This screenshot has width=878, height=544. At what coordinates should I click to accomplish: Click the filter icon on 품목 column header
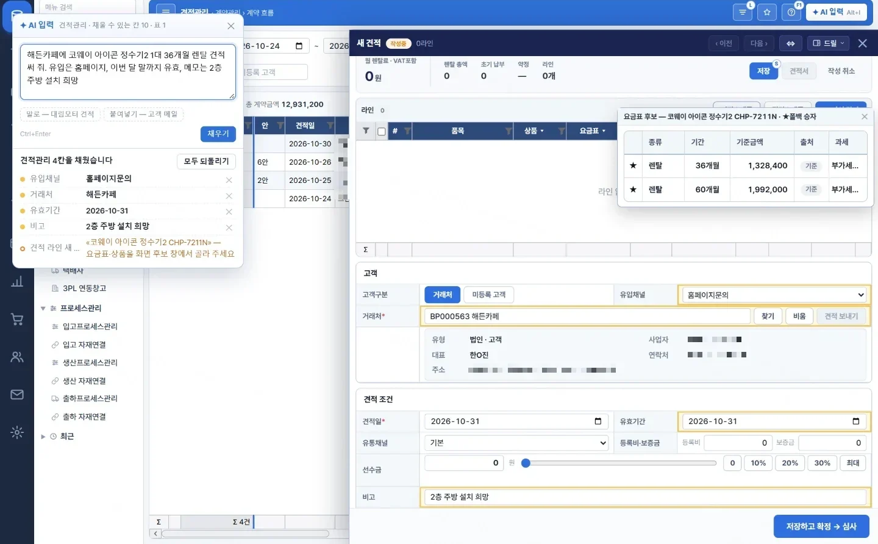(509, 131)
